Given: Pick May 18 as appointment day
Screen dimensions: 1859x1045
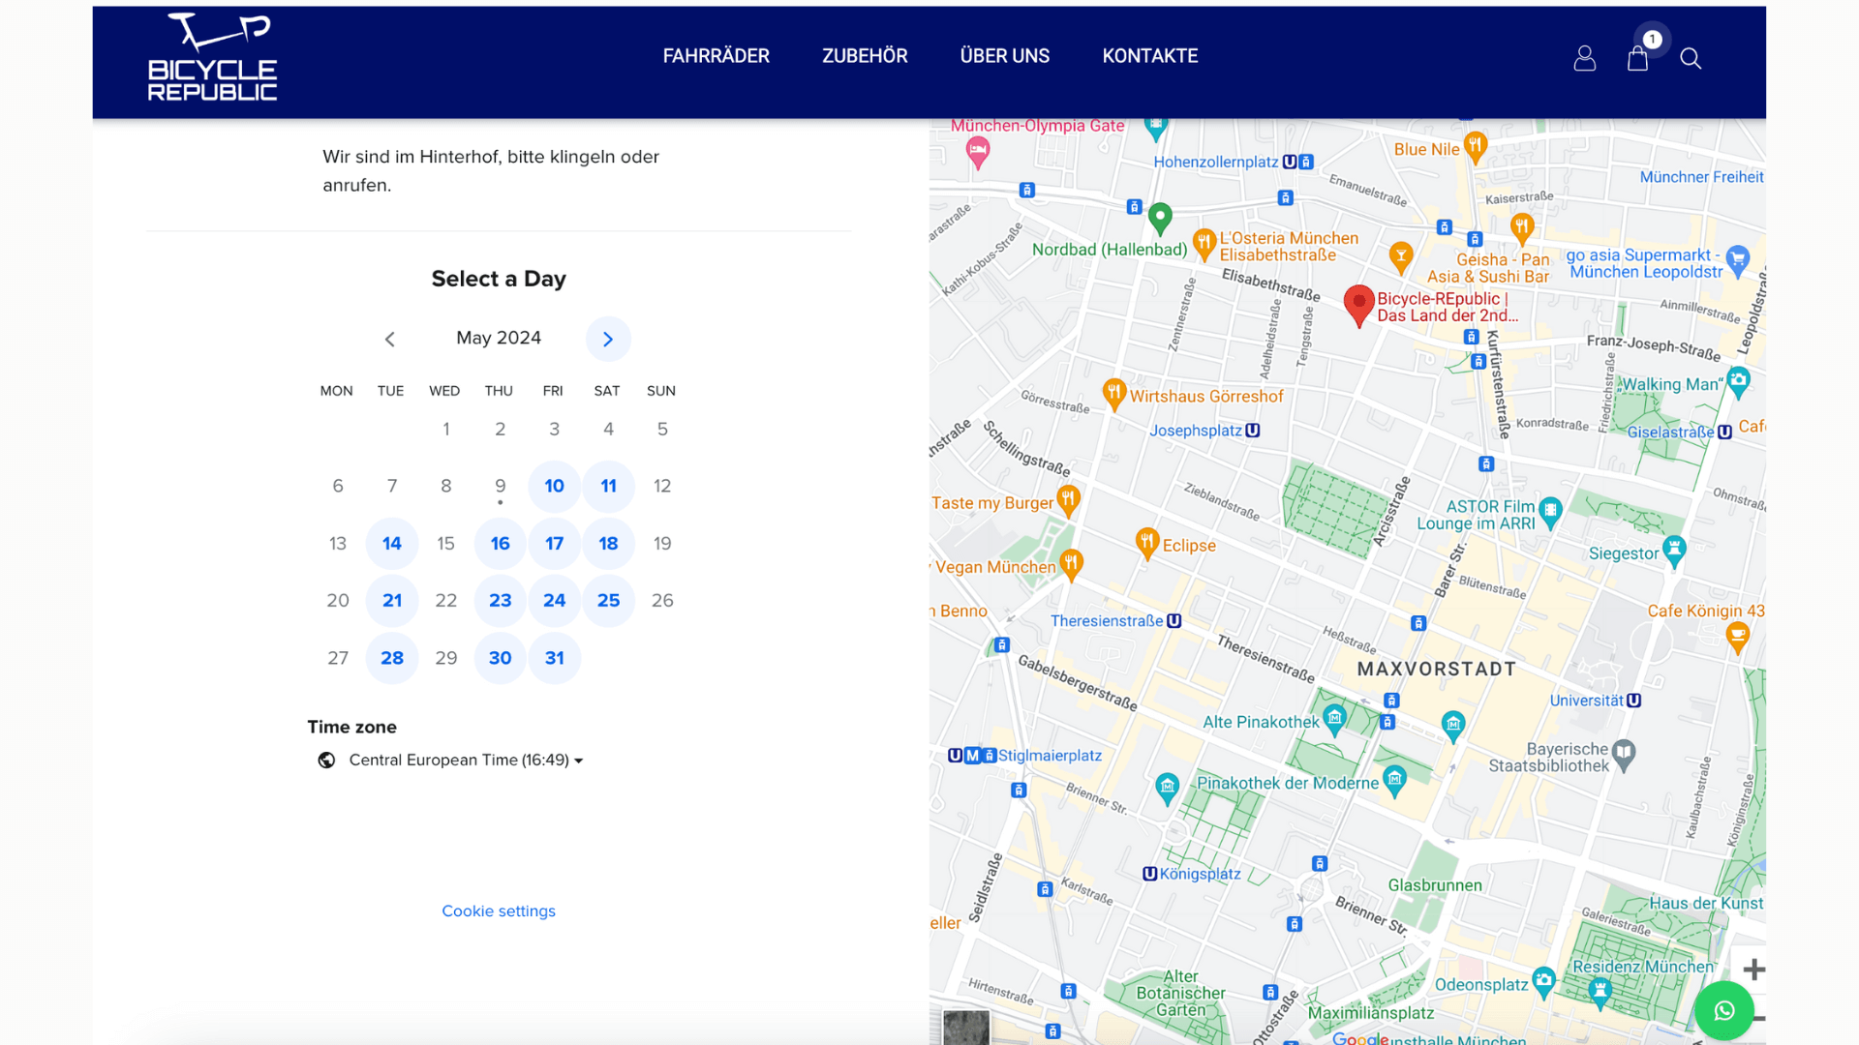Looking at the screenshot, I should click(x=608, y=543).
